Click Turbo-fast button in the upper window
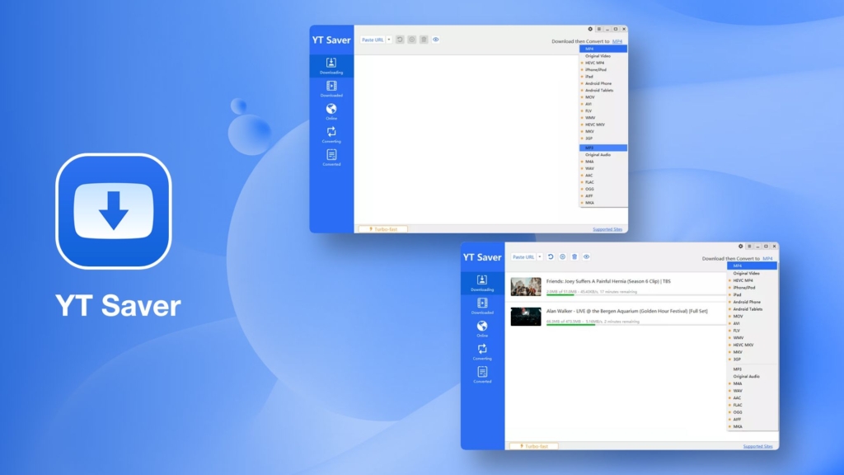 pyautogui.click(x=382, y=229)
